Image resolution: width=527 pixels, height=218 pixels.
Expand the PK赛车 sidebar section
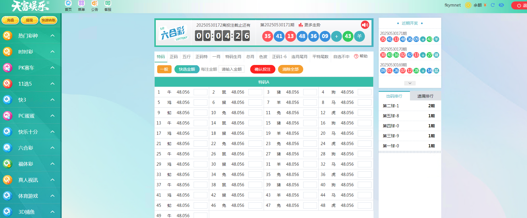pos(52,68)
